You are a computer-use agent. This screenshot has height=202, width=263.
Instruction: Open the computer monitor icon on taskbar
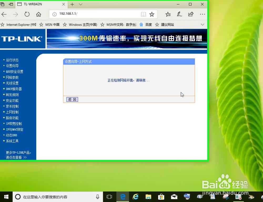187,196
